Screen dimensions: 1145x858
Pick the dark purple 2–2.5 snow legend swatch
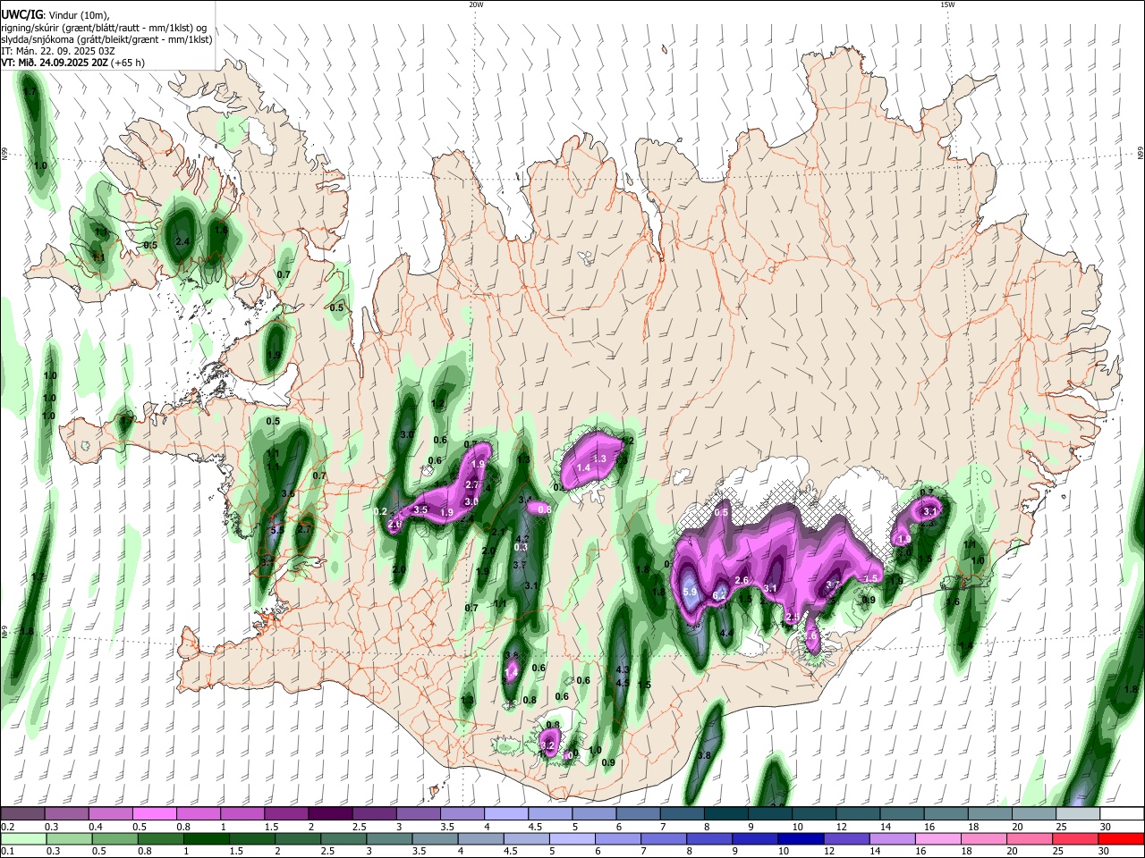tap(329, 813)
